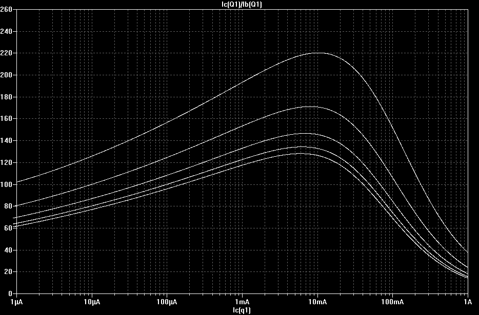The width and height of the screenshot is (479, 315).
Task: Click the 1mA horizontal axis label
Action: pos(242,302)
